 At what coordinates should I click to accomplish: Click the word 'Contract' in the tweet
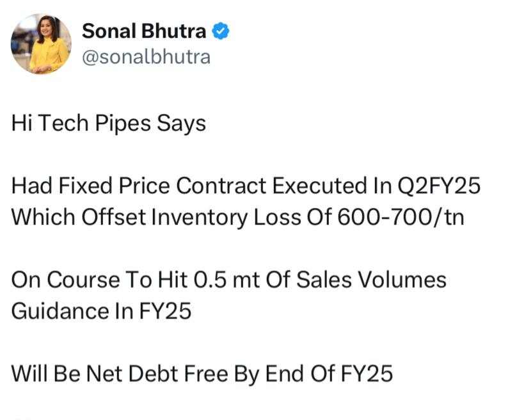[222, 186]
